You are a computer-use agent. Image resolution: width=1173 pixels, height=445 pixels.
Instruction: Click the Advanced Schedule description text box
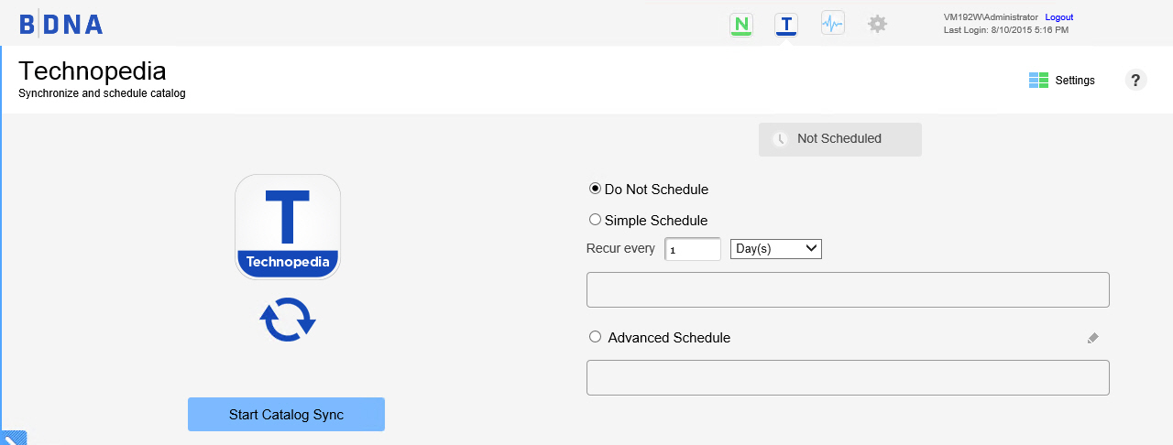(x=848, y=377)
